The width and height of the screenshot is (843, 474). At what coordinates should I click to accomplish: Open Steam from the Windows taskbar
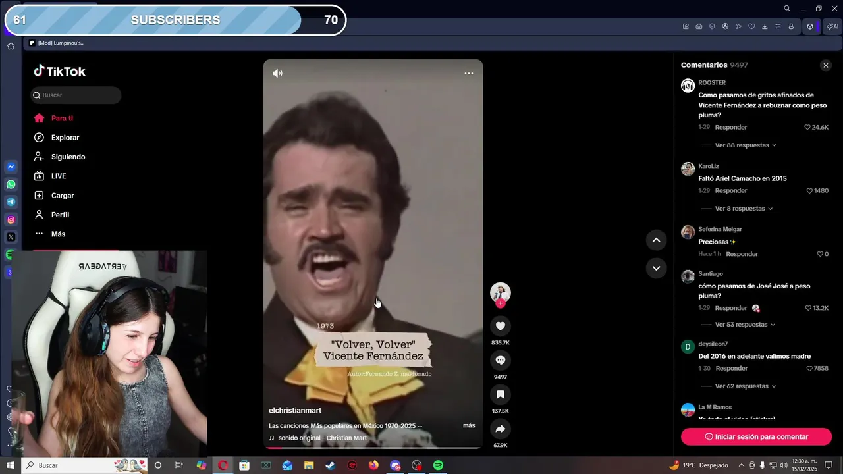[330, 465]
